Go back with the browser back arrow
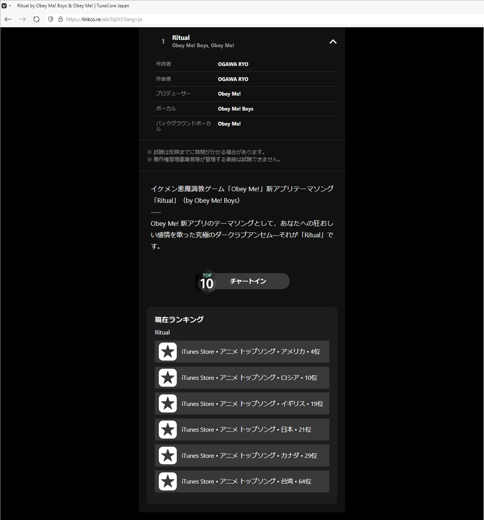The image size is (484, 520). pos(8,19)
